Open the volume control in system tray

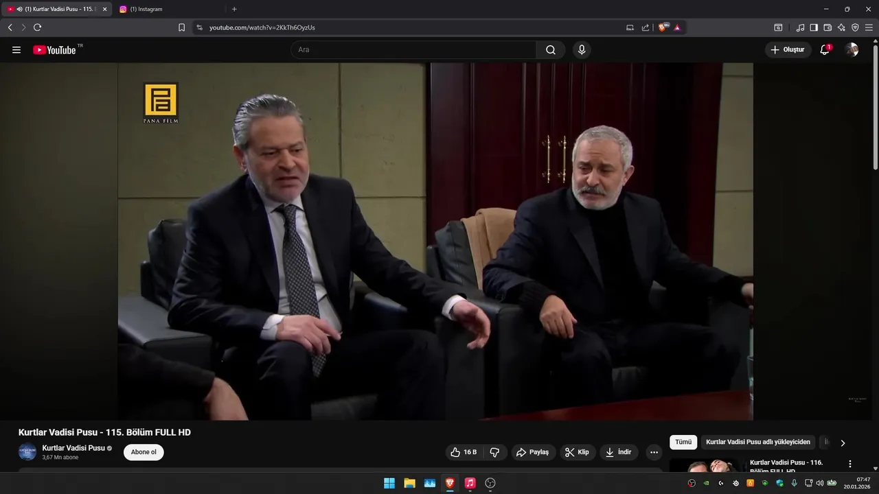820,483
